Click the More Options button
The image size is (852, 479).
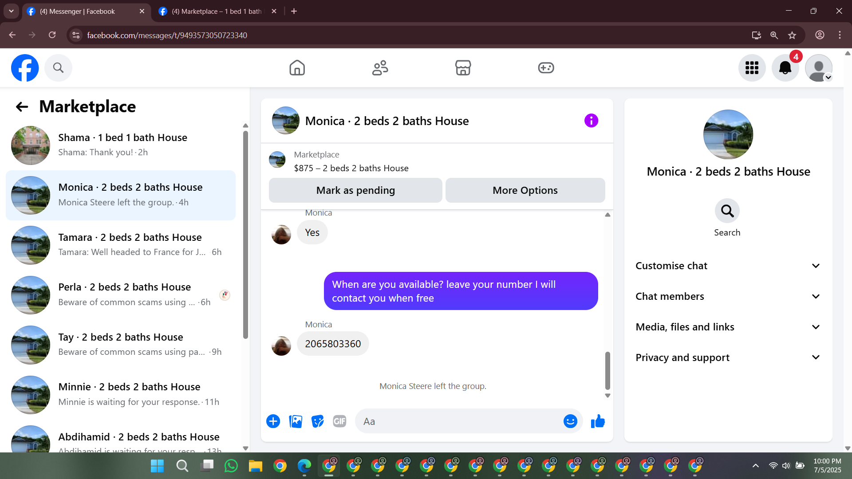(x=525, y=190)
